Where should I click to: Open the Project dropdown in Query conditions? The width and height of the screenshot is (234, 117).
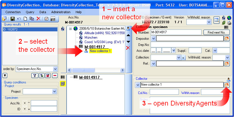[x=54, y=91]
